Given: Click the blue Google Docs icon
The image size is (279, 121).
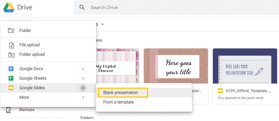Looking at the screenshot, I should click(x=11, y=69).
